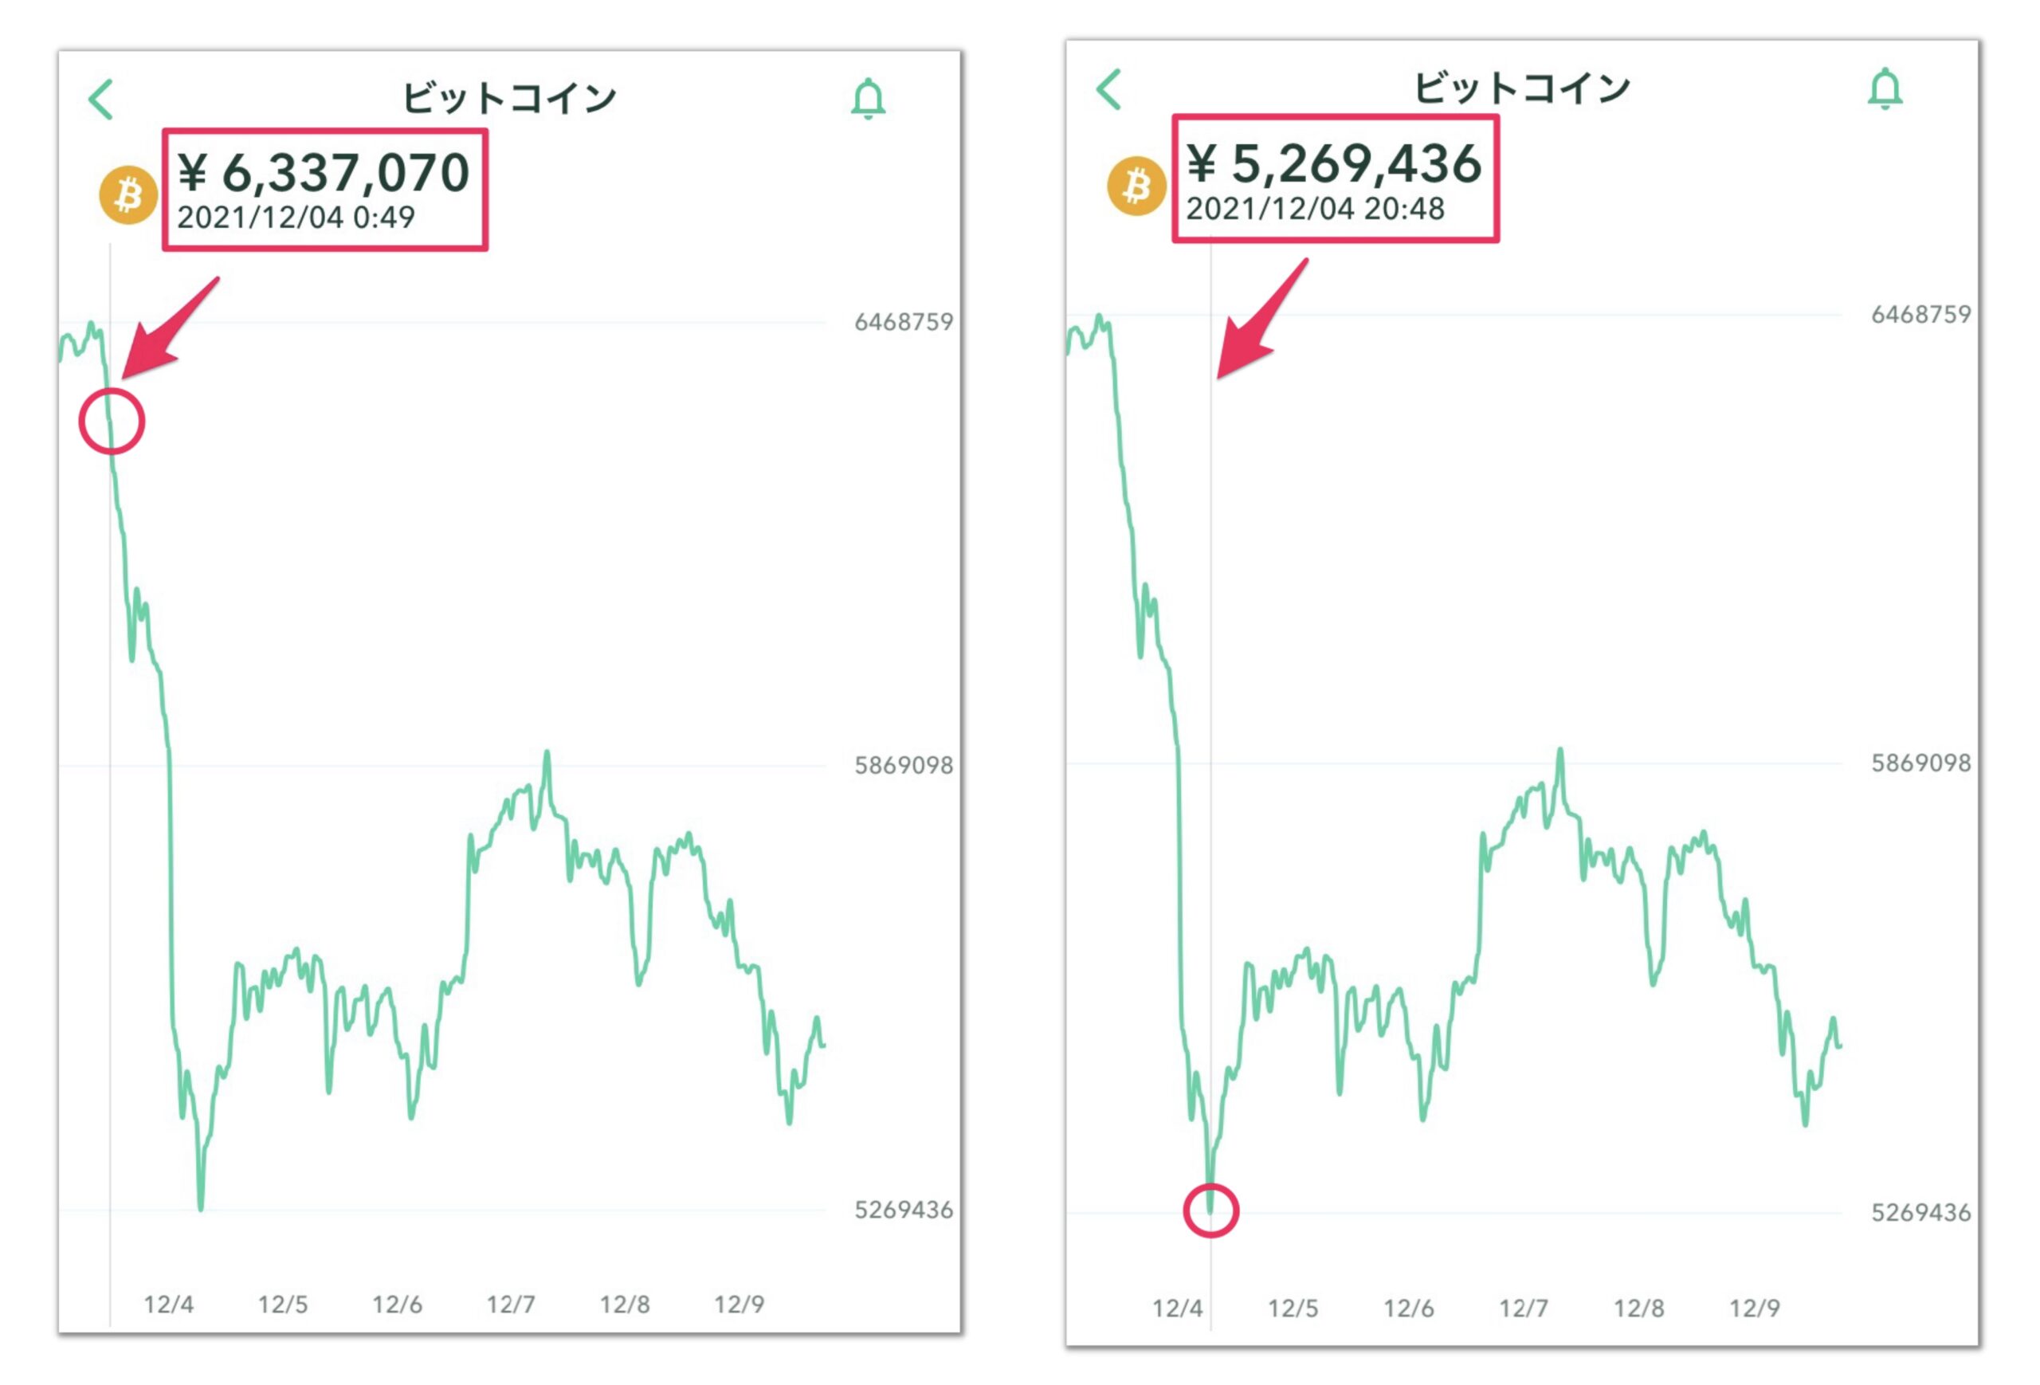Select the circled low point at ¥5,269,436

pos(1210,1211)
